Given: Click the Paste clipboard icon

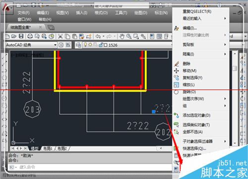Looking at the screenshot, I should click(x=74, y=36).
